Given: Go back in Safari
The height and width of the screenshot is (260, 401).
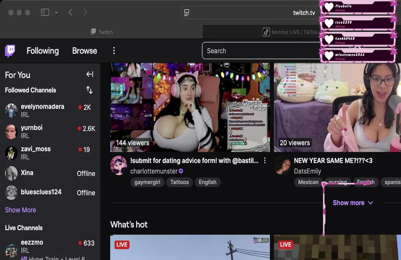Looking at the screenshot, I should coord(71,12).
